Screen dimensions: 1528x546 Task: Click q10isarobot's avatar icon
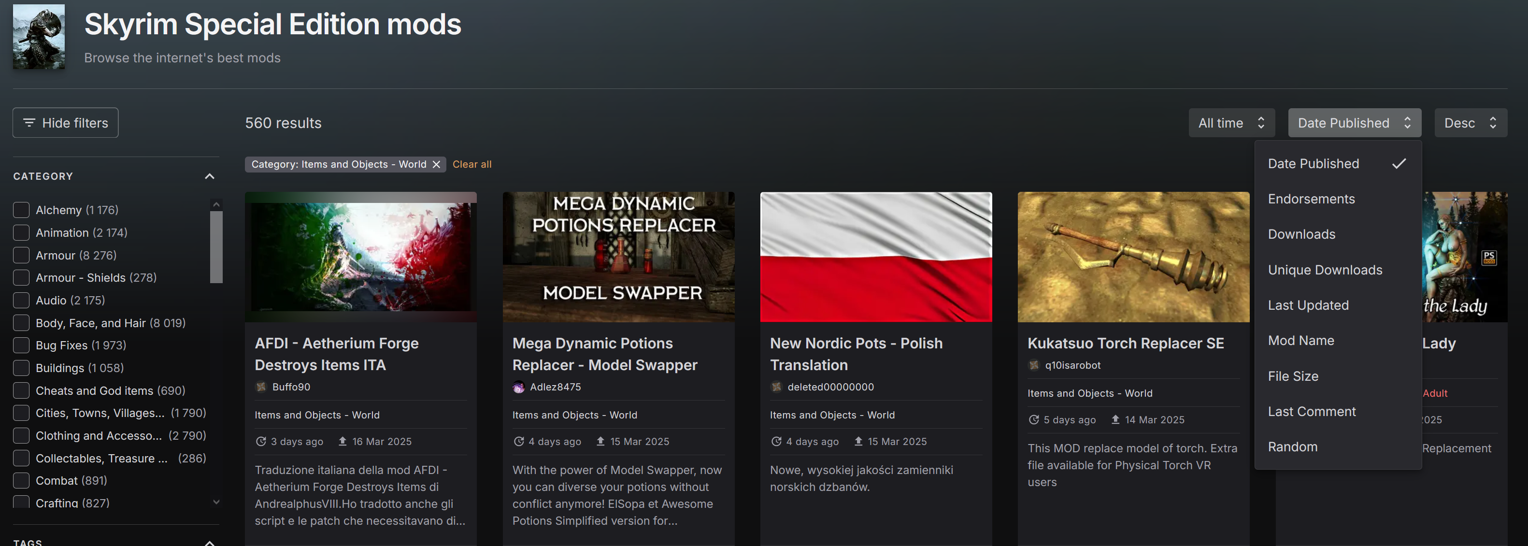tap(1034, 365)
